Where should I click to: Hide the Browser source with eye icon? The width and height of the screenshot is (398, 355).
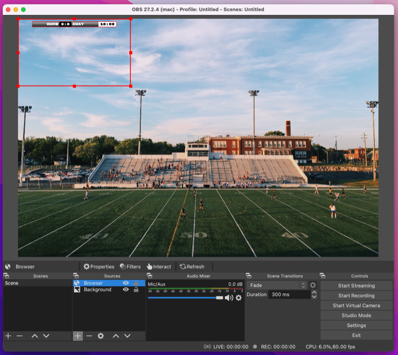pyautogui.click(x=126, y=283)
